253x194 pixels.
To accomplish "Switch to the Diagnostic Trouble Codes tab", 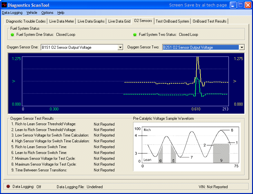I will click(26, 21).
